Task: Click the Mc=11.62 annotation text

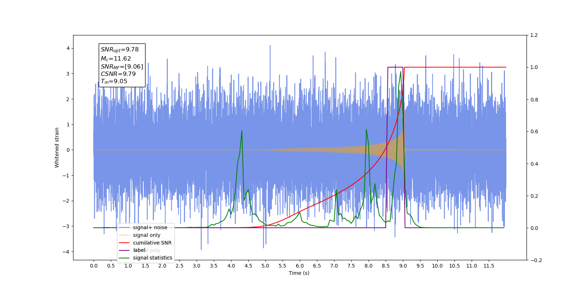Action: point(116,58)
